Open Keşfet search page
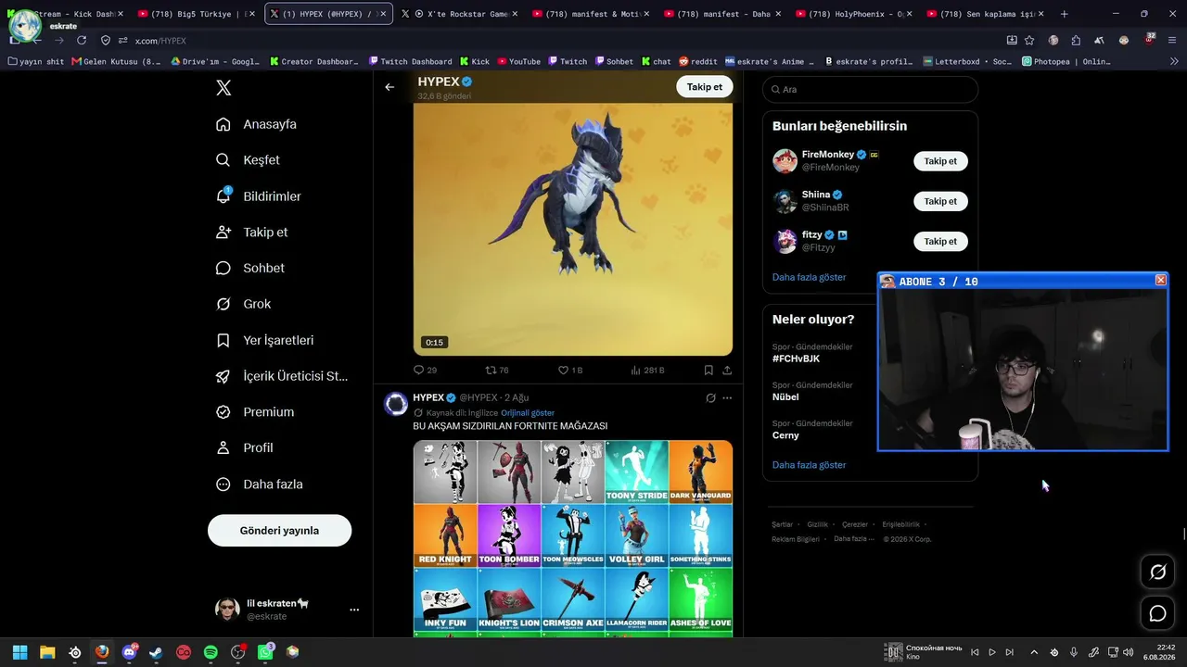This screenshot has height=667, width=1187. point(248,160)
